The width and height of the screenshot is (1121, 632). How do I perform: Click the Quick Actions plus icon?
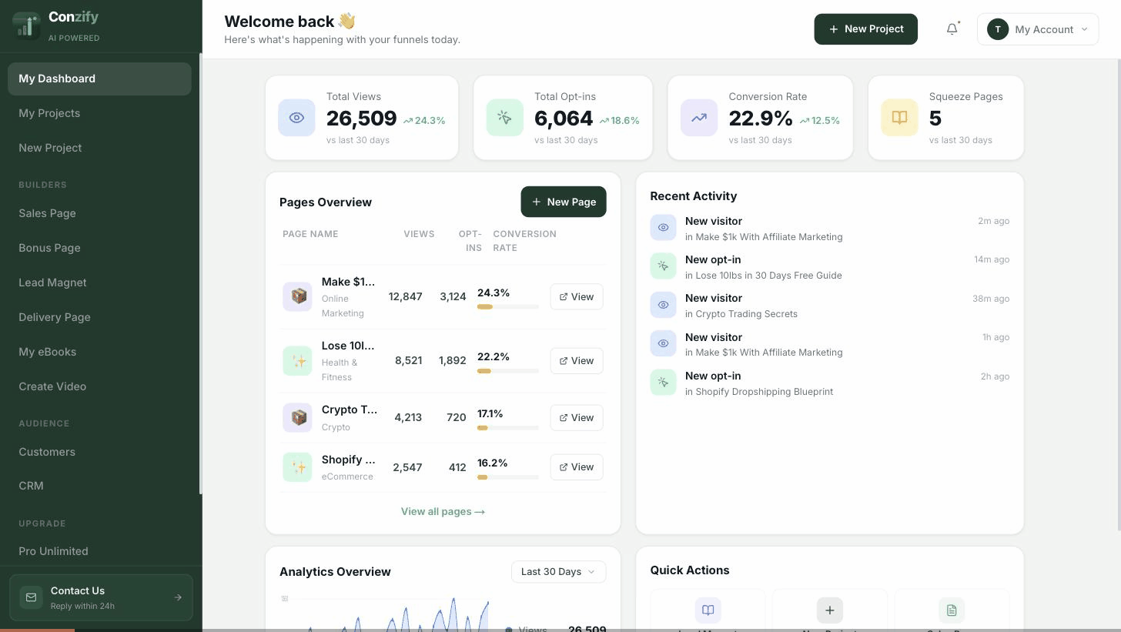[829, 610]
